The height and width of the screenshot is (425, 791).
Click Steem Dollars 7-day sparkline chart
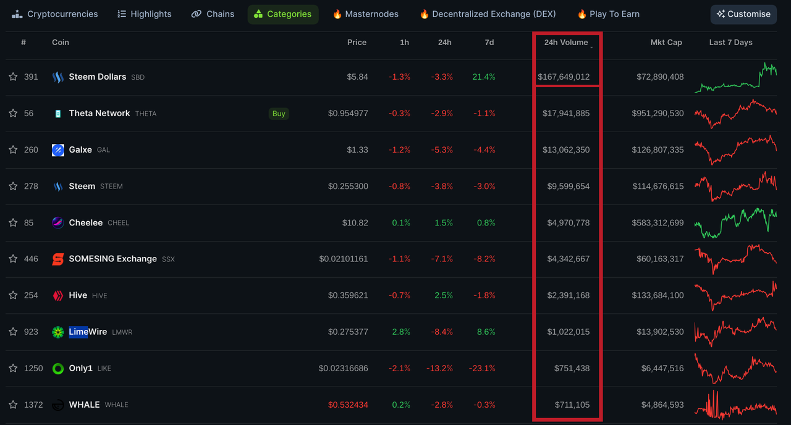click(735, 77)
